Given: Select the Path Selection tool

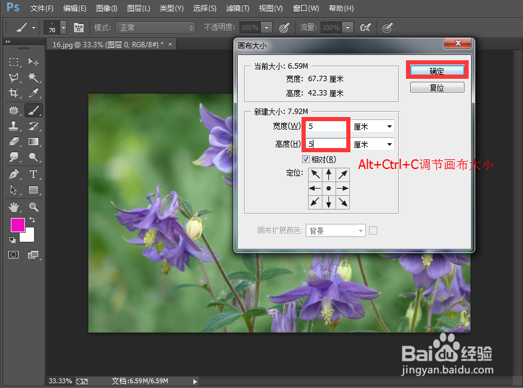Looking at the screenshot, I should 14,190.
